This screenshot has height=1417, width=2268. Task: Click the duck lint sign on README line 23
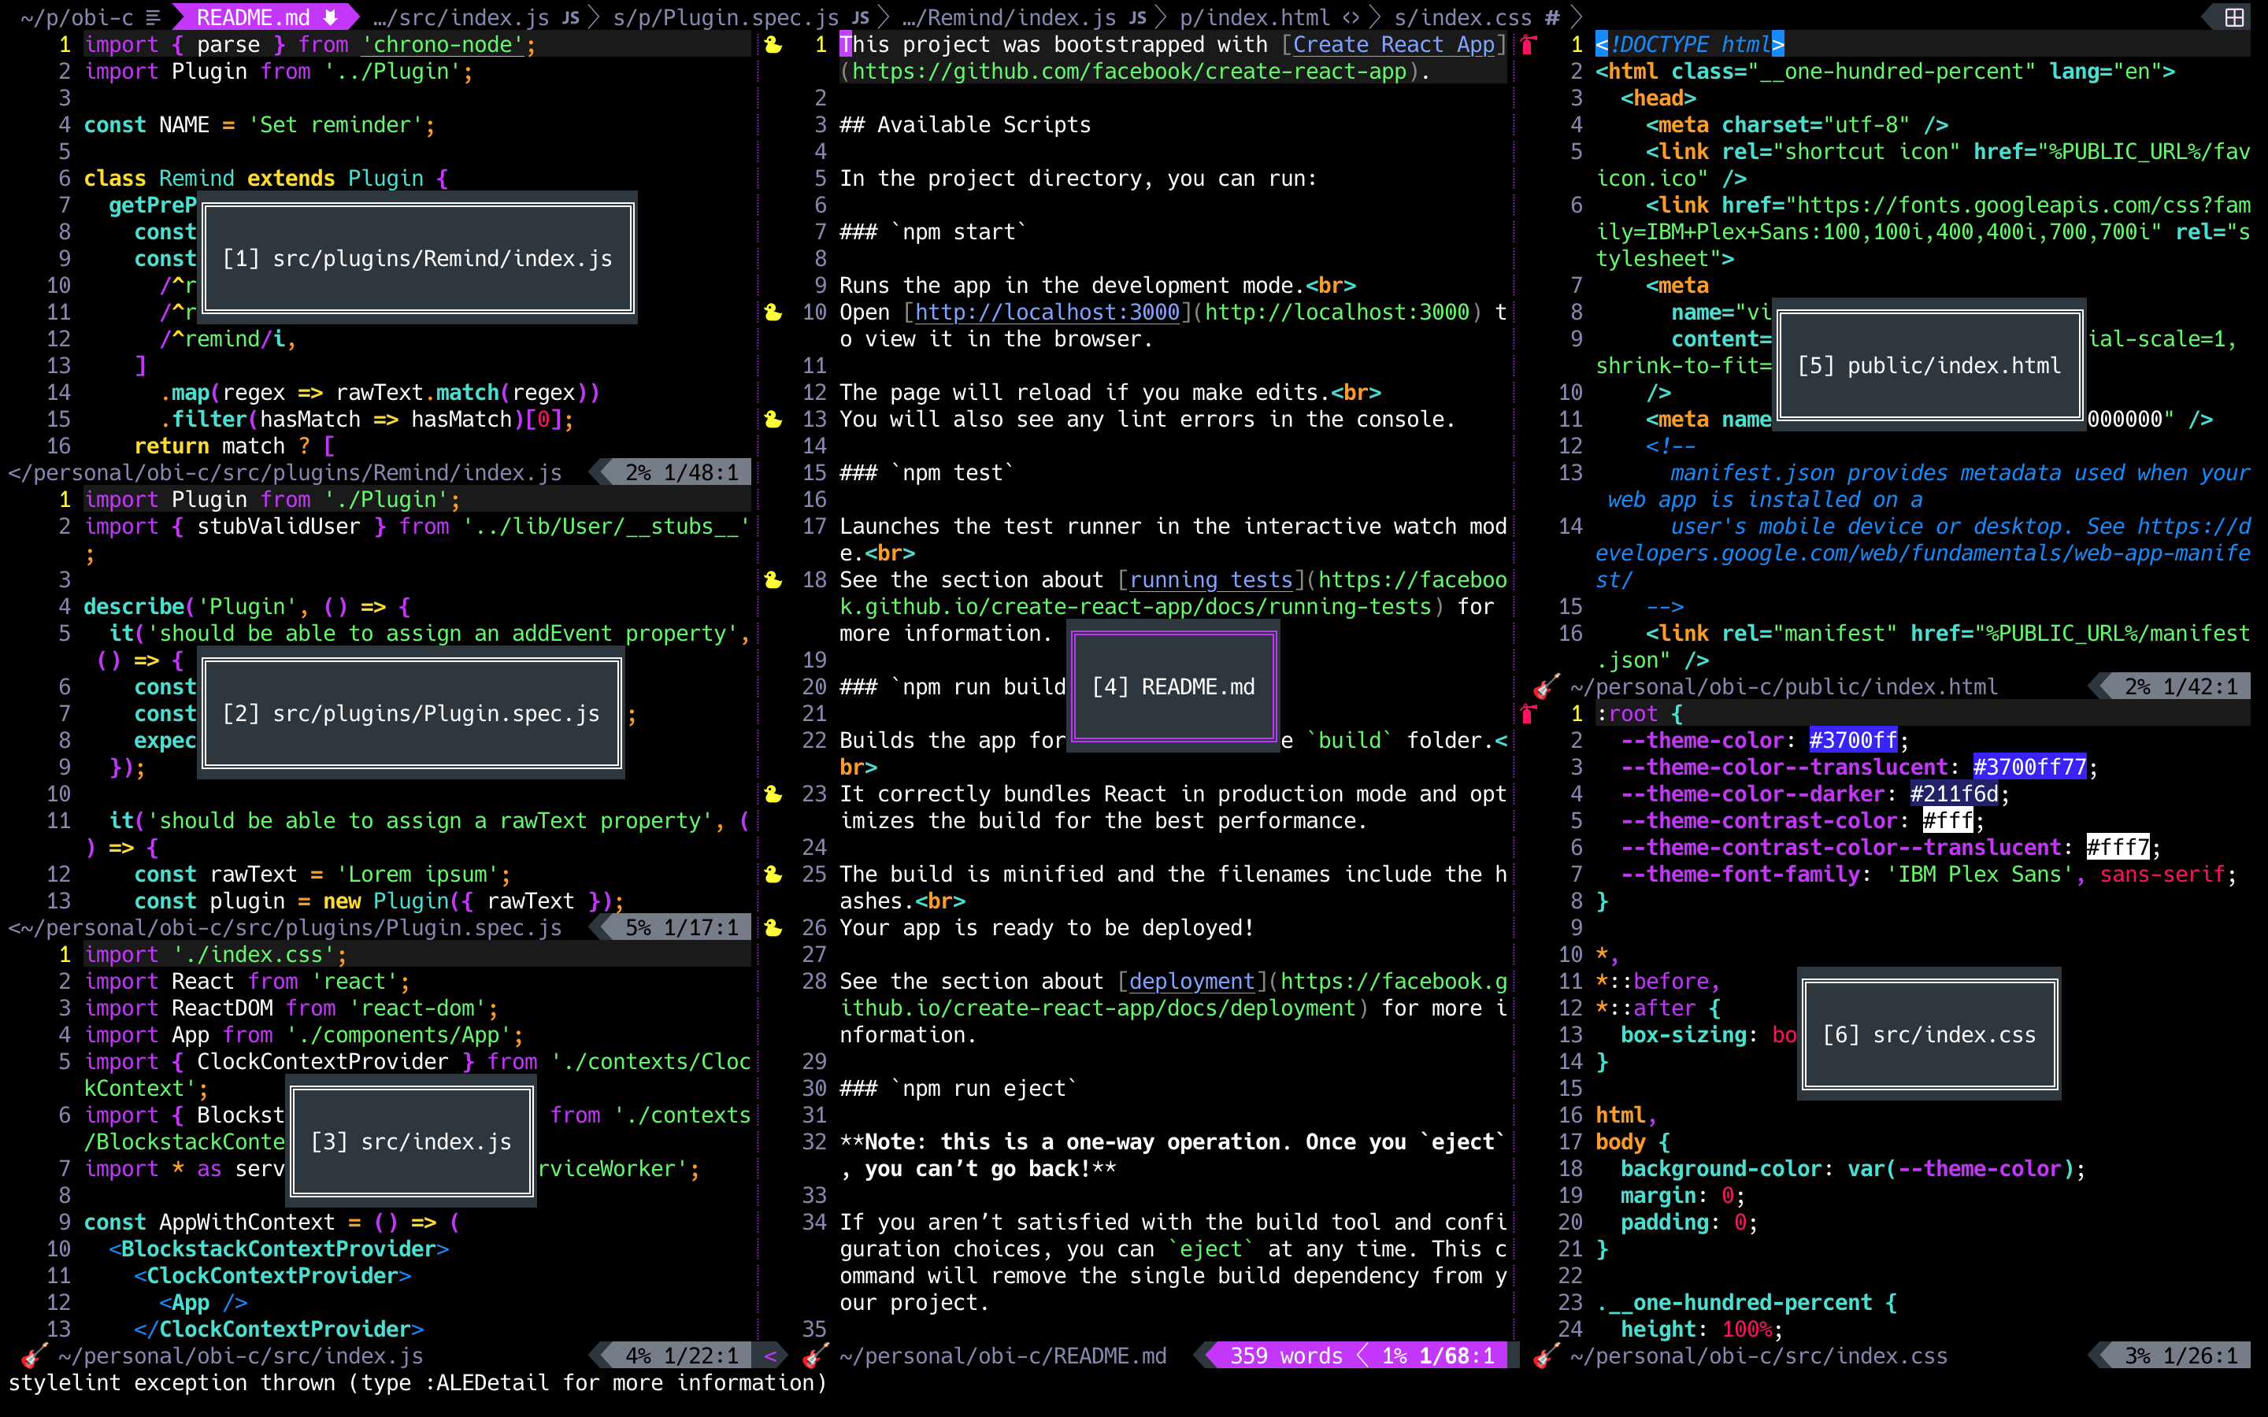click(773, 794)
